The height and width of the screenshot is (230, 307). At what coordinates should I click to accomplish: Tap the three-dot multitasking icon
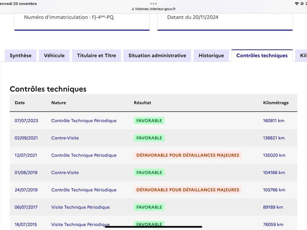153,3
